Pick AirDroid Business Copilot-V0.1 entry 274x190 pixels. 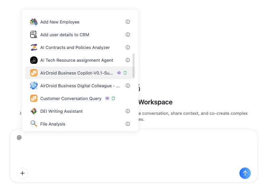80,73
